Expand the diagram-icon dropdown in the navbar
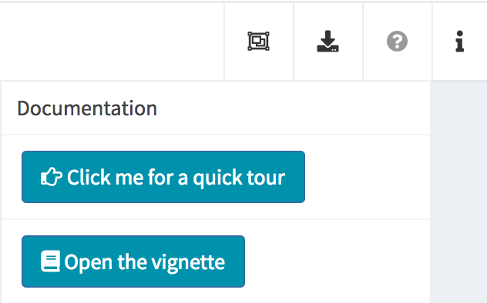 [258, 42]
